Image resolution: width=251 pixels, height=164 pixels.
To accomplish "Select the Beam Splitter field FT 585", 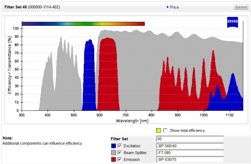I will pyautogui.click(x=190, y=152).
